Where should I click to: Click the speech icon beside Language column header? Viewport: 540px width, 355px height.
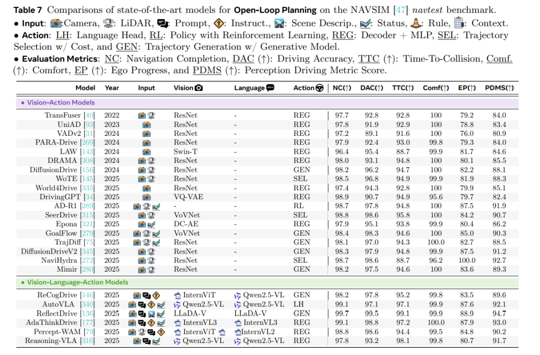pyautogui.click(x=270, y=88)
